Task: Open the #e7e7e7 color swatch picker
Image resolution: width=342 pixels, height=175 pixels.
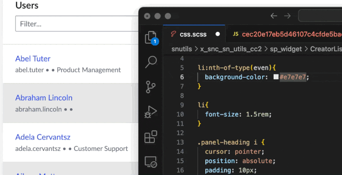Action: pyautogui.click(x=276, y=77)
